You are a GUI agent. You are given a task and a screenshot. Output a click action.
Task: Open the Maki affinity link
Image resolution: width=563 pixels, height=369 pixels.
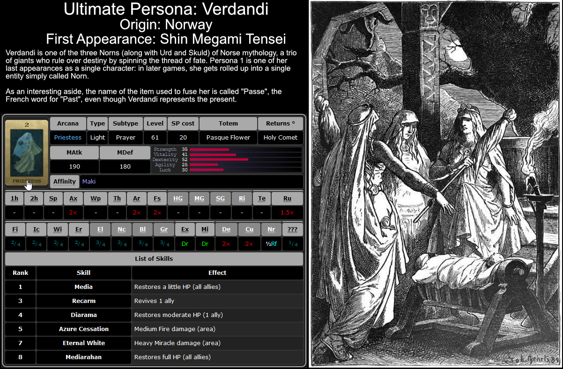pyautogui.click(x=89, y=182)
